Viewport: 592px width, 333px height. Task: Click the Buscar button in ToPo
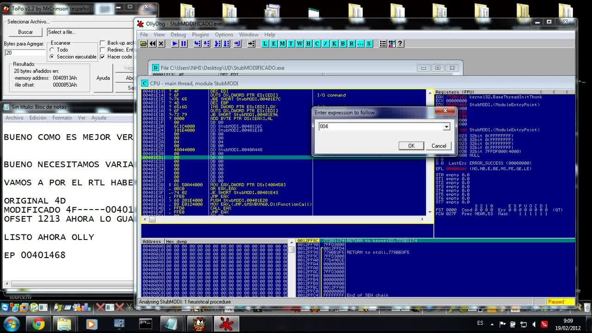[x=25, y=32]
